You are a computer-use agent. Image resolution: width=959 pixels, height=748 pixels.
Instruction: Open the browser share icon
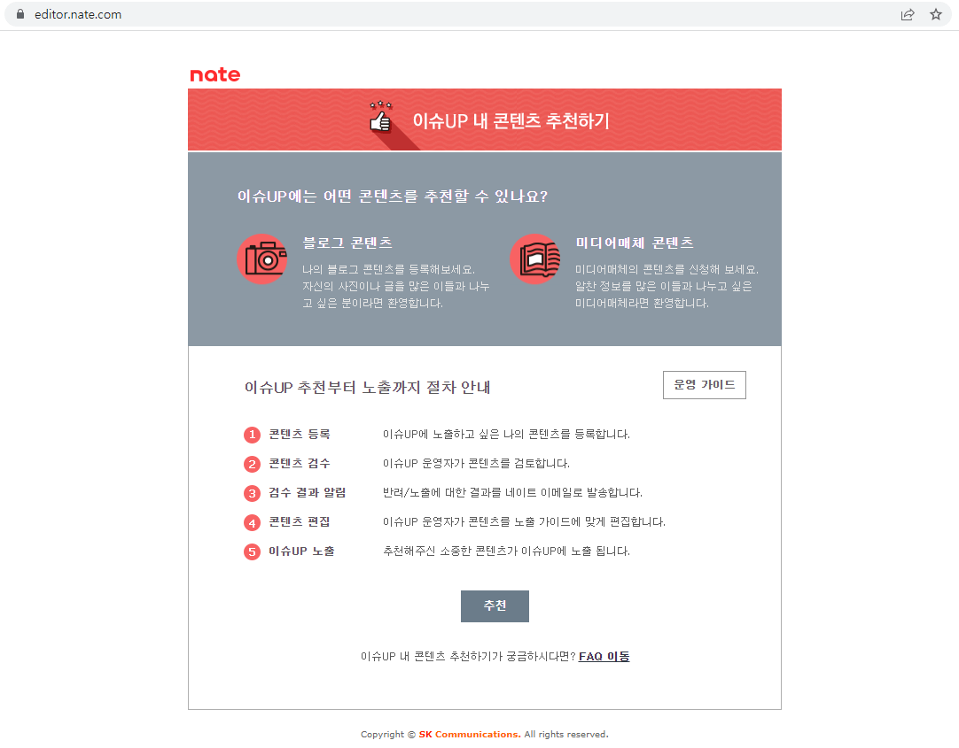point(907,14)
